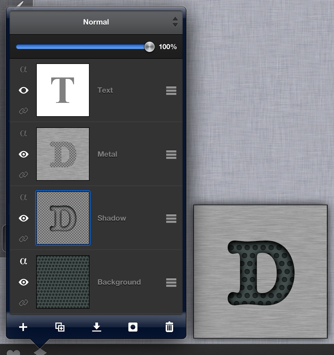Add a new layer with plus icon

pyautogui.click(x=23, y=327)
